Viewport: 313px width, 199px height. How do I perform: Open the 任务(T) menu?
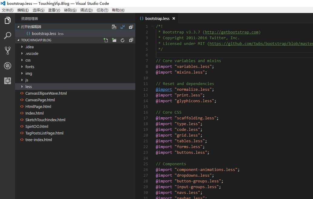tap(102, 10)
